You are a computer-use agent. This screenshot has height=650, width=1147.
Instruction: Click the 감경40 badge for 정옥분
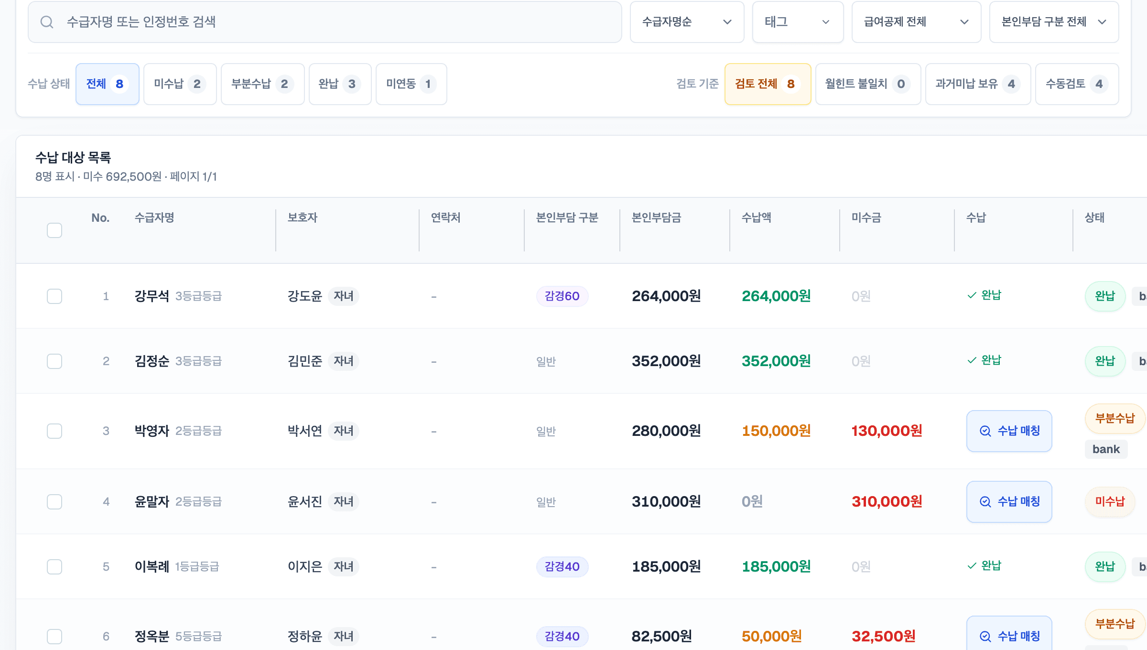pyautogui.click(x=562, y=637)
